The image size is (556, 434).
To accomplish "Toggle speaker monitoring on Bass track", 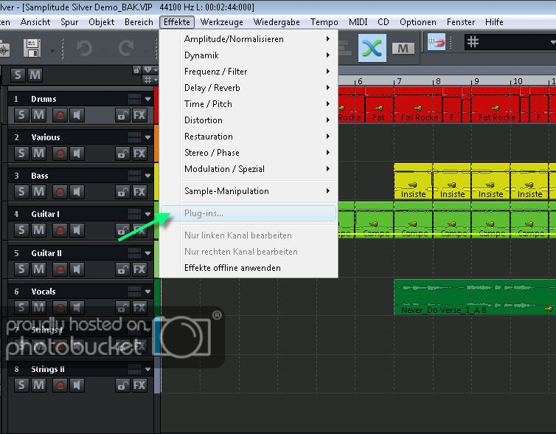I will pos(77,192).
